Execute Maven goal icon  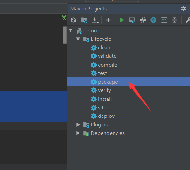pos(132,20)
